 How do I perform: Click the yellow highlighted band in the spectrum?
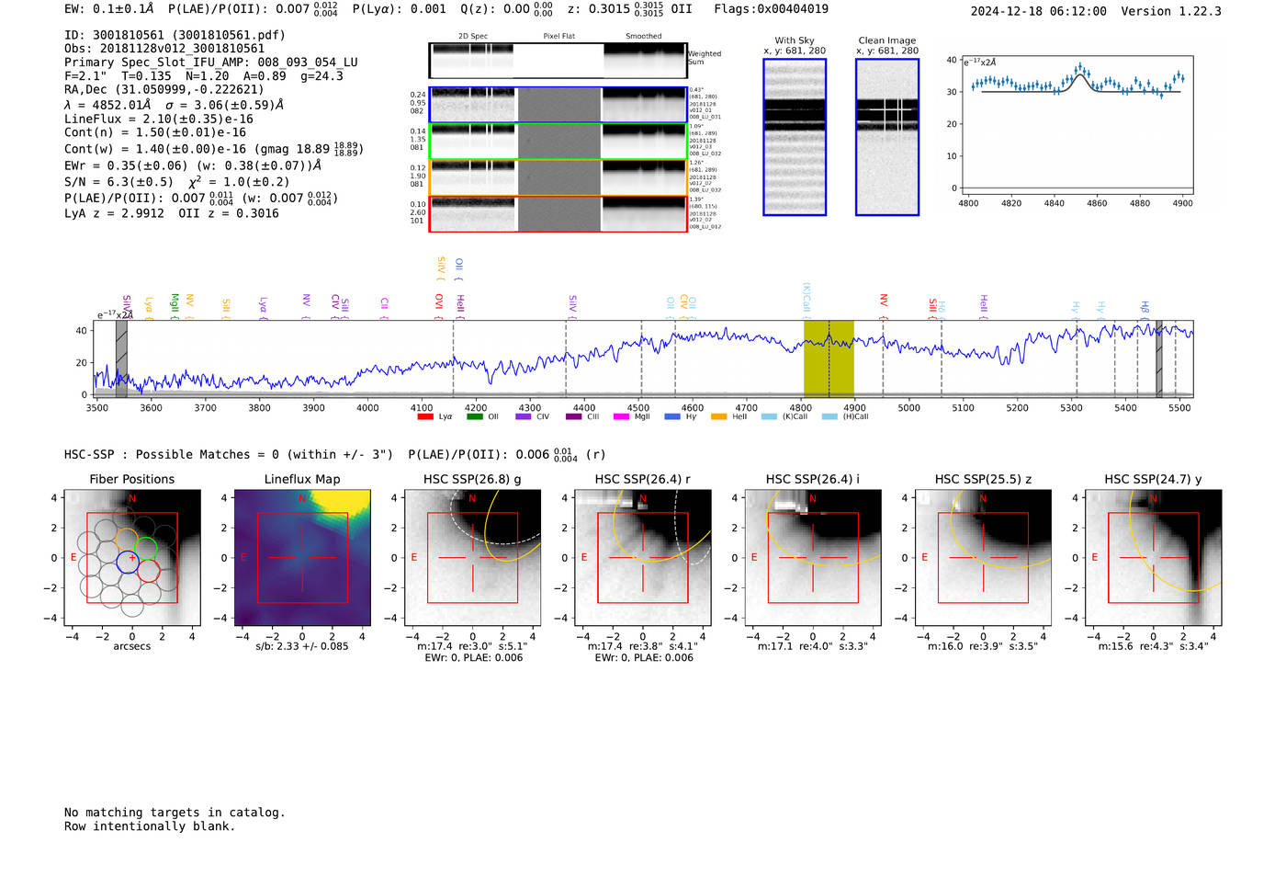pos(829,359)
